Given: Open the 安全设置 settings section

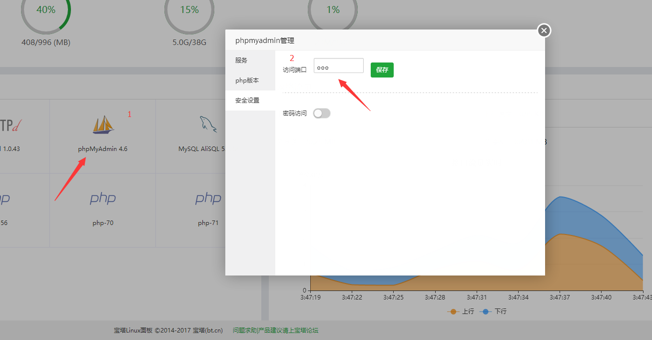Looking at the screenshot, I should (x=247, y=100).
